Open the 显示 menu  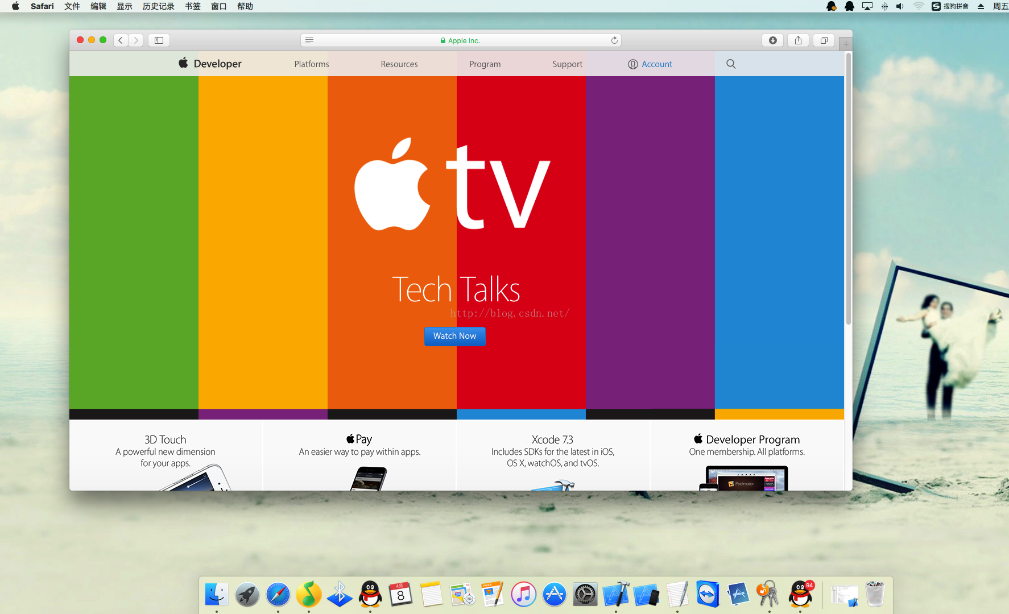click(125, 6)
